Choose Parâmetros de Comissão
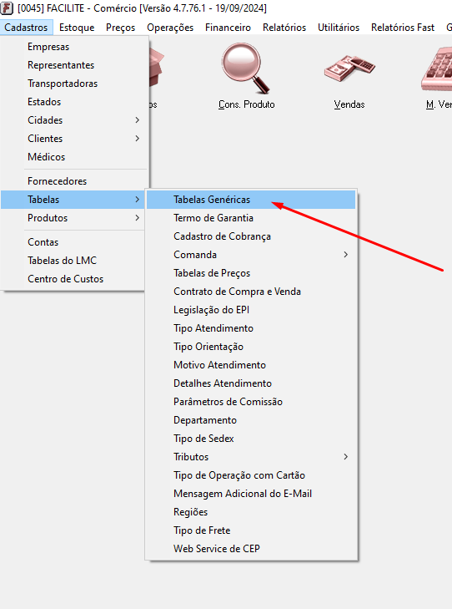The width and height of the screenshot is (452, 609). point(251,402)
